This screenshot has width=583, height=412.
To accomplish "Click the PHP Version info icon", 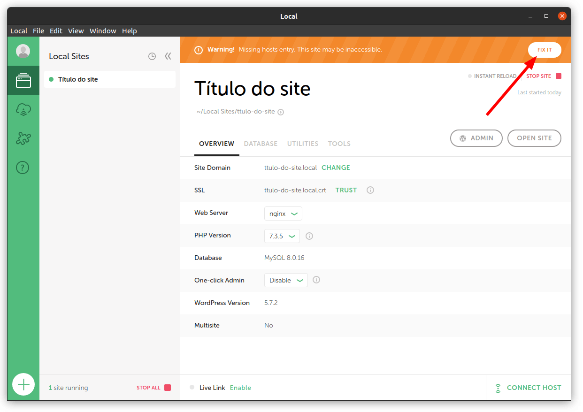I will (309, 236).
